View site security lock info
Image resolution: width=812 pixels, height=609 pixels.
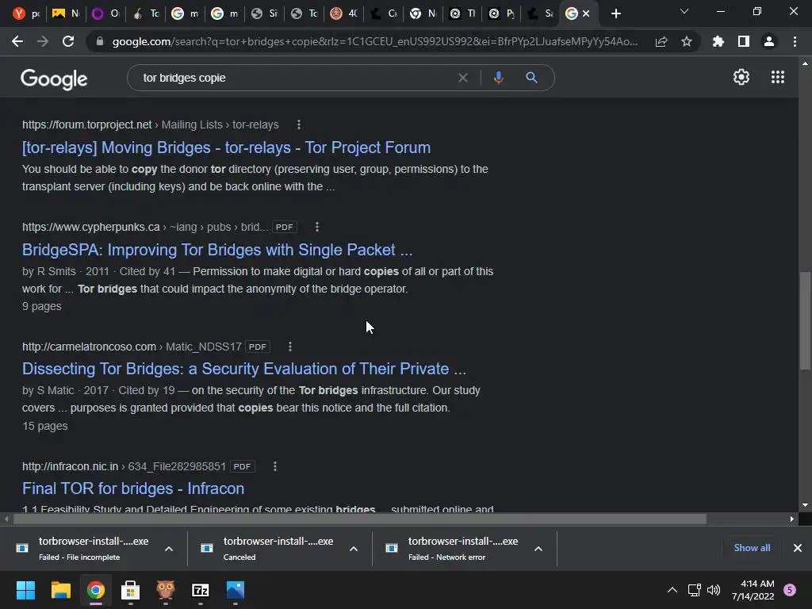[100, 41]
